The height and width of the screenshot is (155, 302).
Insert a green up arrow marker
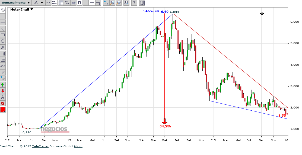3,85
